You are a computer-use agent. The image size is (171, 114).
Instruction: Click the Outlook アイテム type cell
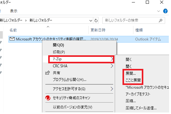148,39
